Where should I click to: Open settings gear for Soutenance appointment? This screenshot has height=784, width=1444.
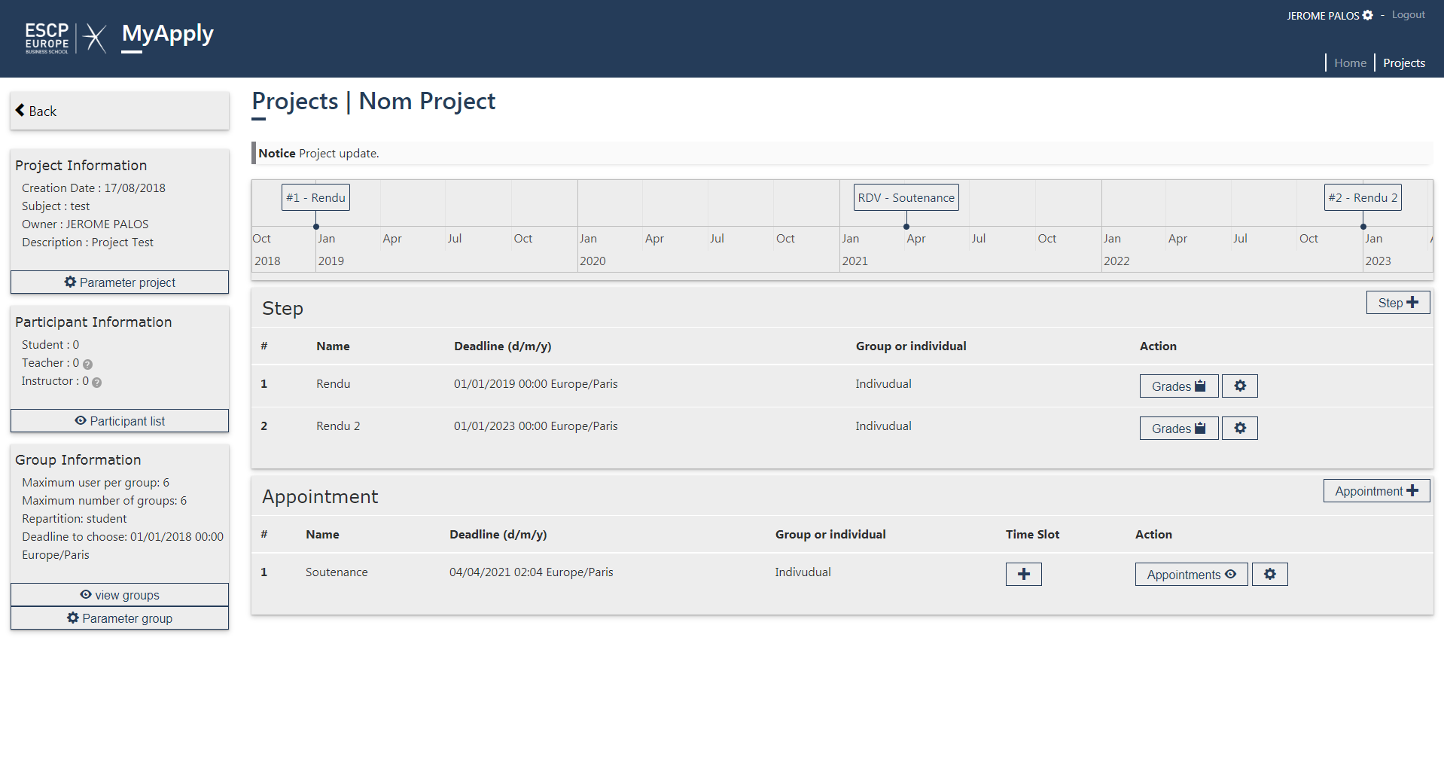1269,574
